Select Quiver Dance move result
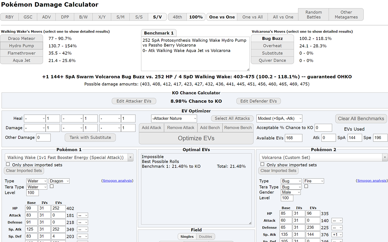Image resolution: width=388 pixels, height=242 pixels. [273, 60]
